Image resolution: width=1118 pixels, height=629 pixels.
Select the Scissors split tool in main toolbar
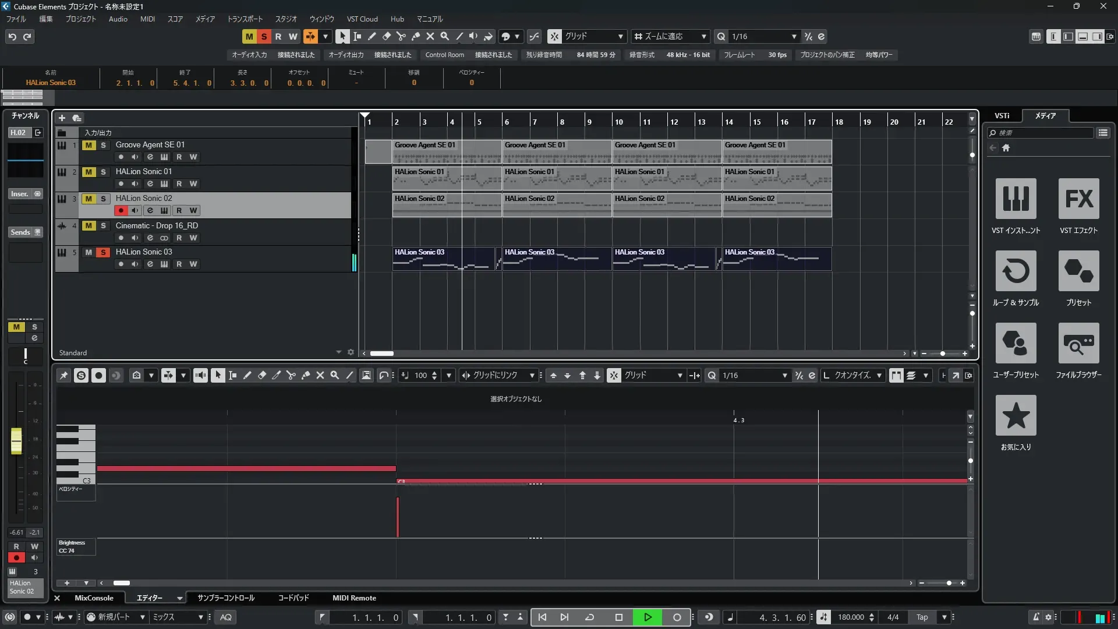(401, 36)
